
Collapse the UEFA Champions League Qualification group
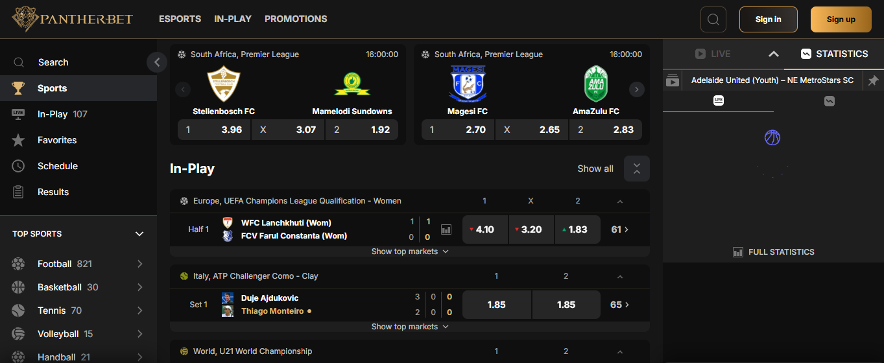pyautogui.click(x=619, y=202)
